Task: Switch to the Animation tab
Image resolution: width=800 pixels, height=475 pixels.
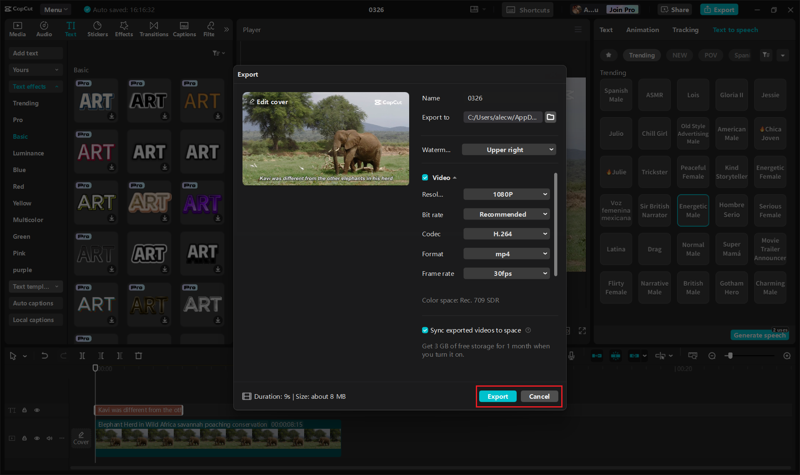Action: pos(642,30)
